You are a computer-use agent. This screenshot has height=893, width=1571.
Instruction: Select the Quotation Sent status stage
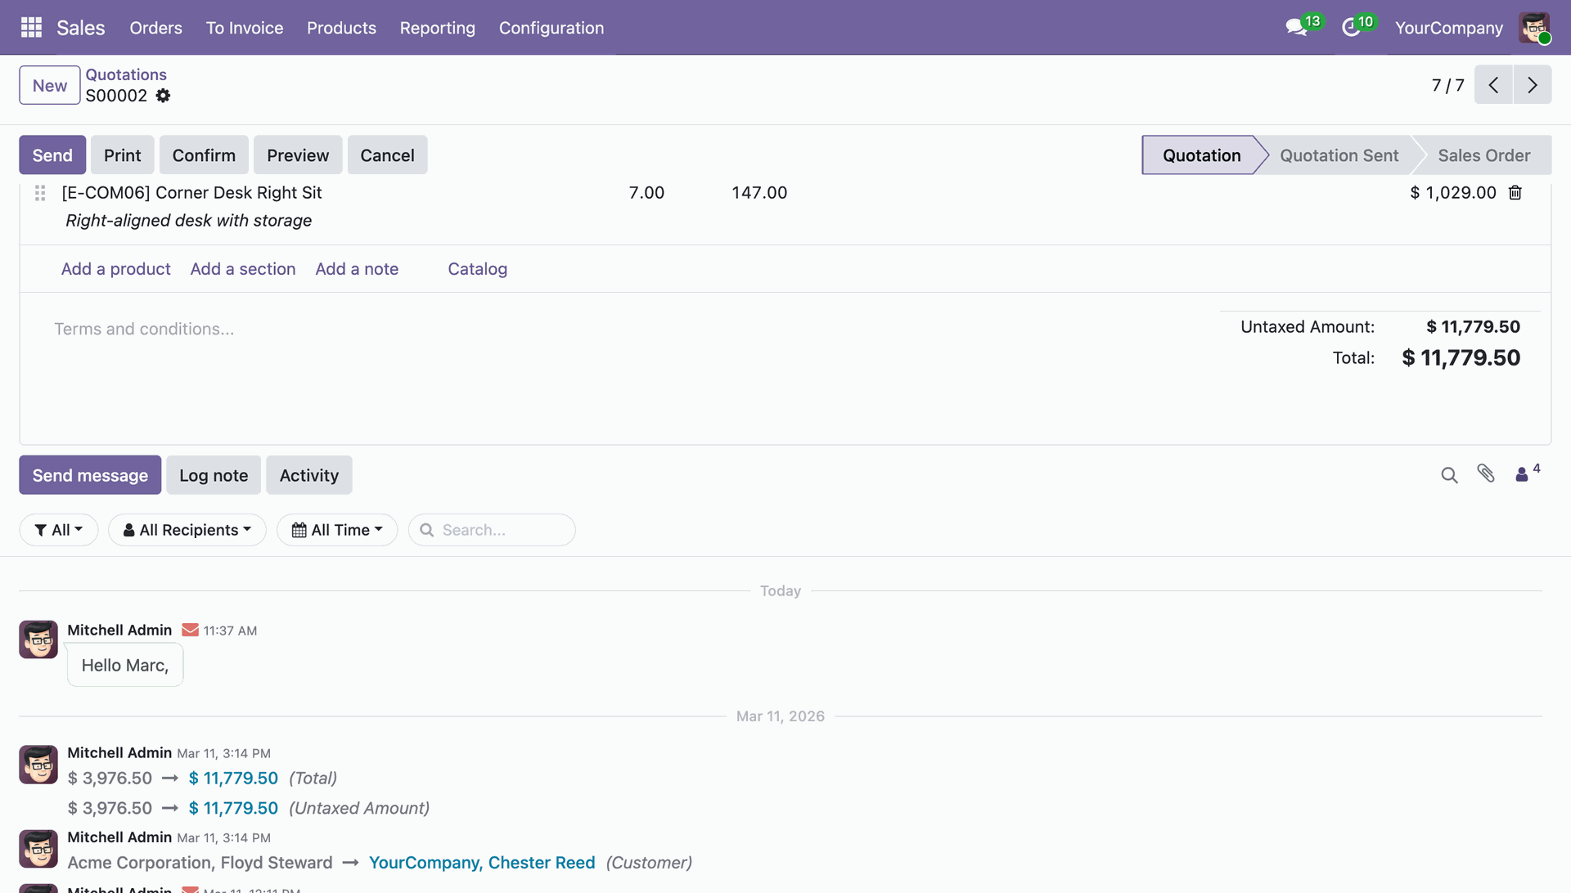[1339, 155]
